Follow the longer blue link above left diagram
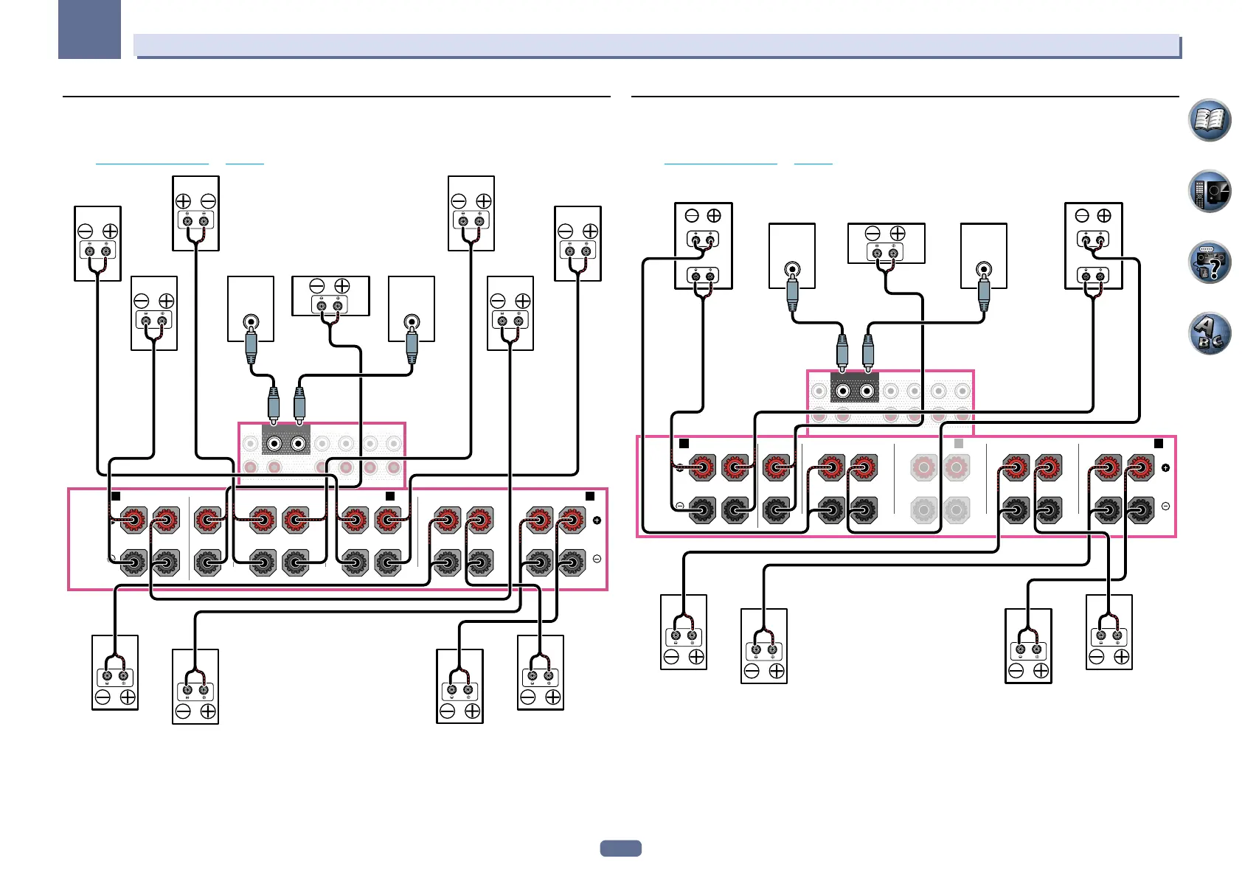The width and height of the screenshot is (1242, 878). click(152, 161)
